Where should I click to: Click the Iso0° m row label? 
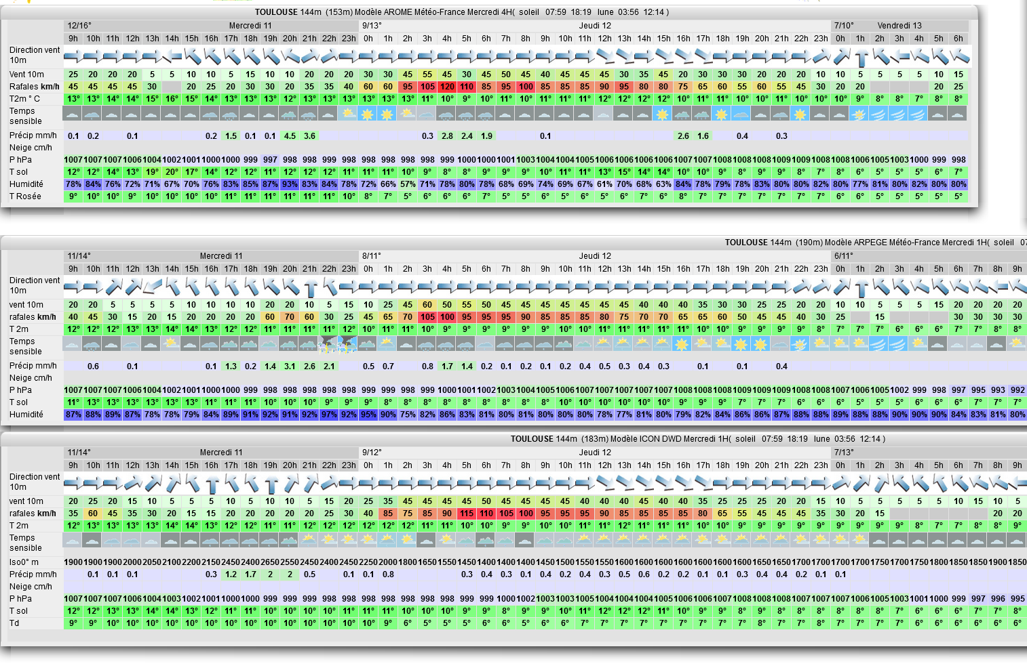point(24,562)
